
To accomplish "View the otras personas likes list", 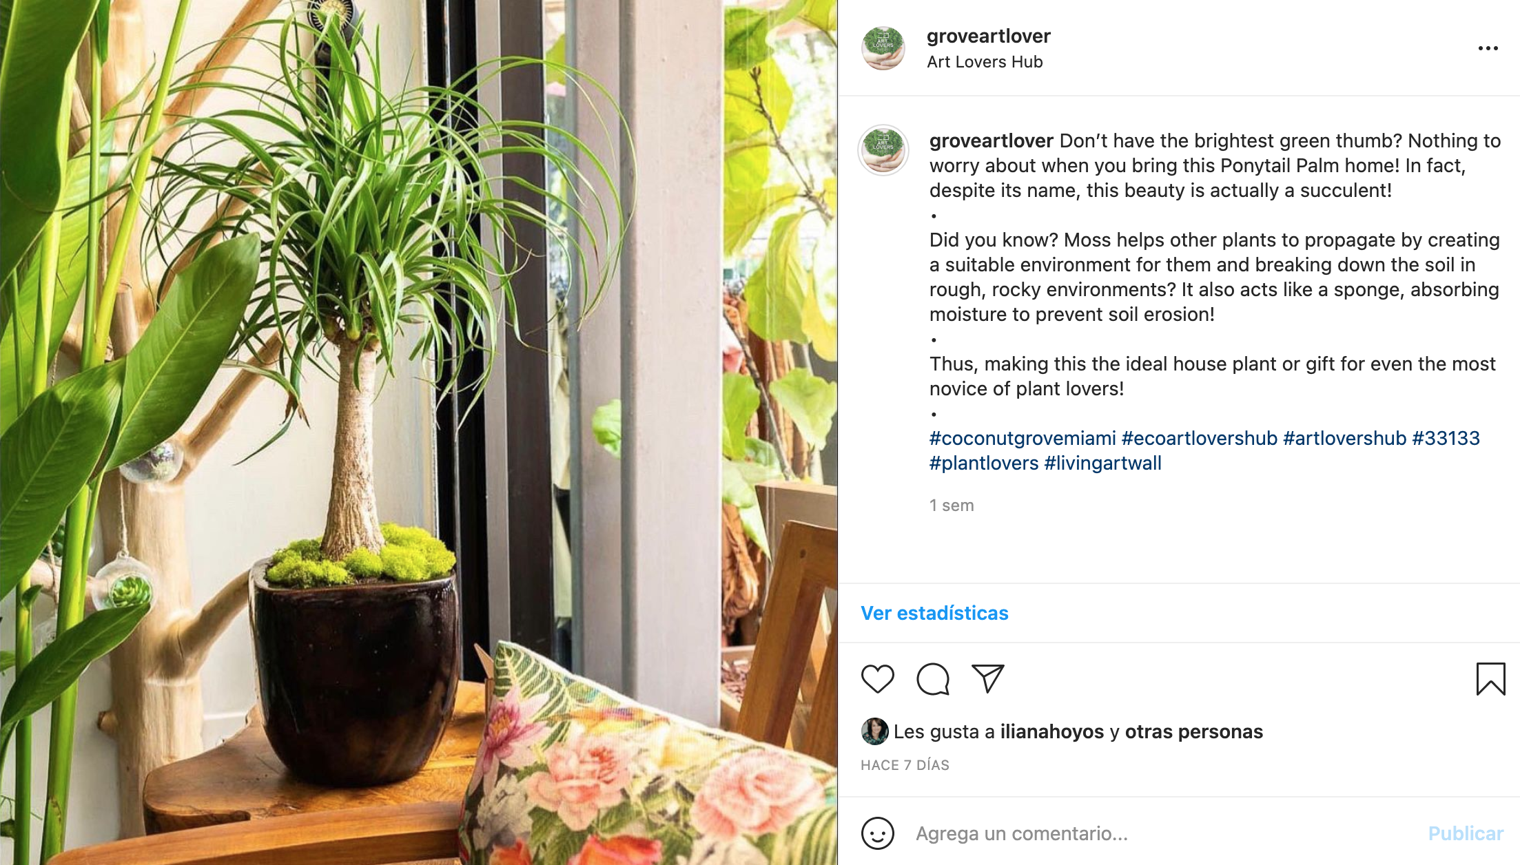I will coord(1194,731).
